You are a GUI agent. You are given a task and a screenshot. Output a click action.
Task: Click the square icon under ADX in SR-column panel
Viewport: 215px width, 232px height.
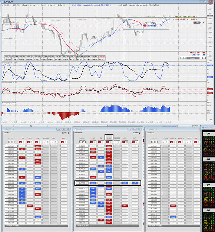click(126, 142)
